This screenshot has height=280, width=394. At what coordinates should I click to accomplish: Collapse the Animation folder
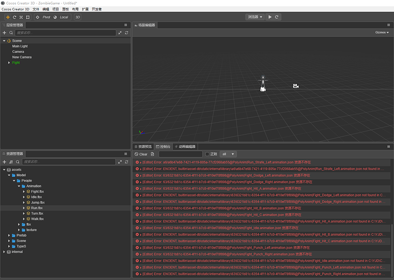coord(19,186)
